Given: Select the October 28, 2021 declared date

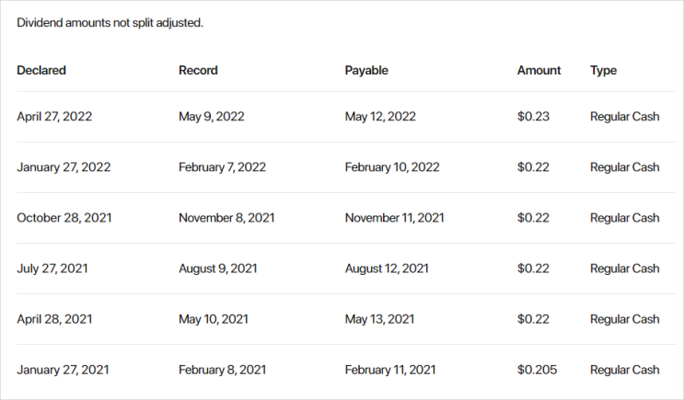Looking at the screenshot, I should click(64, 217).
